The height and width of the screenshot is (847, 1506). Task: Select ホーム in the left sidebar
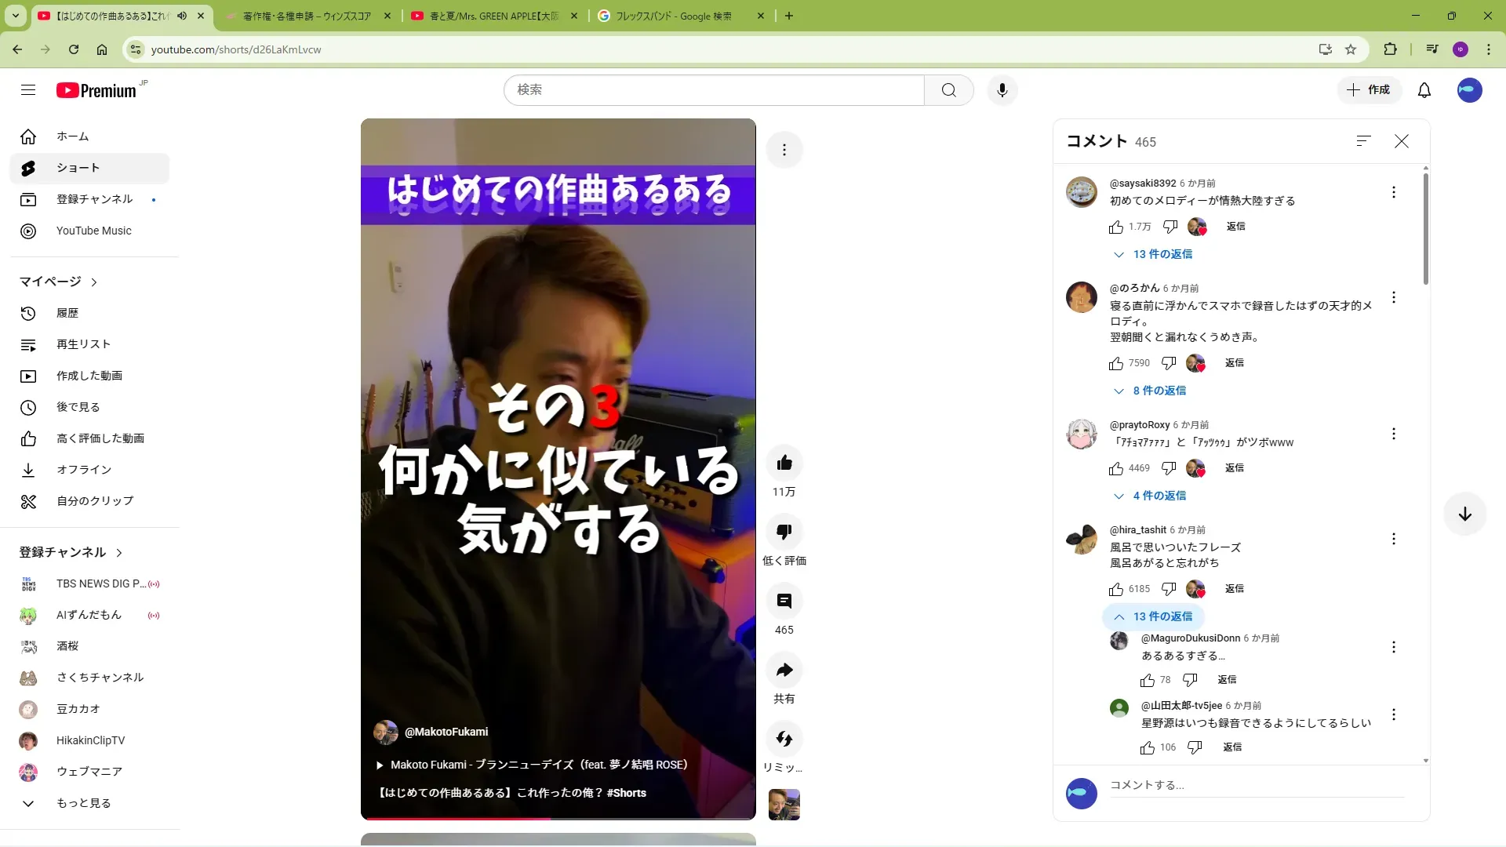72,136
